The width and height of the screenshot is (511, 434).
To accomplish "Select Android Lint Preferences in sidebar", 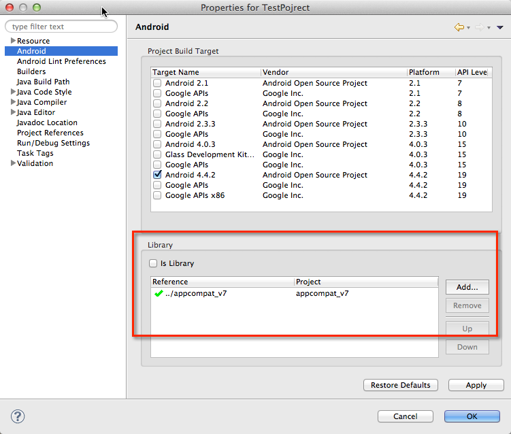I will pos(61,61).
